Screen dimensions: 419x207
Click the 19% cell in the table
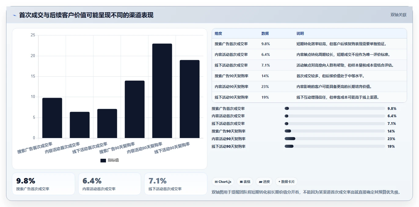point(265,97)
